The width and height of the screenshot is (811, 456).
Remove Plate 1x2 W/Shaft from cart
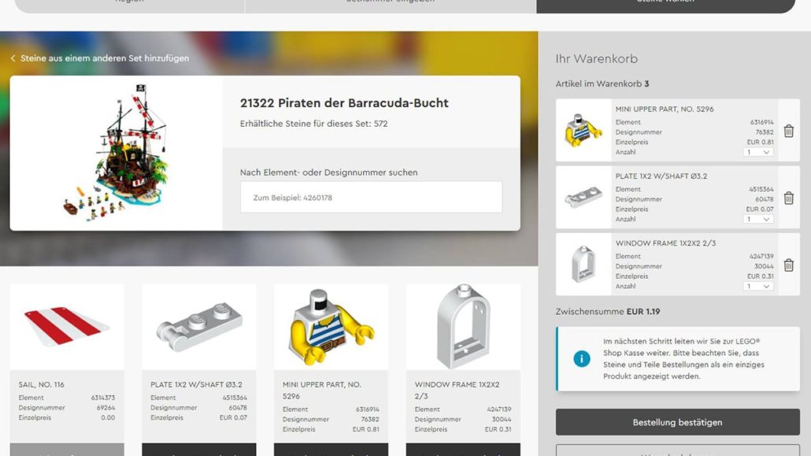pos(788,198)
